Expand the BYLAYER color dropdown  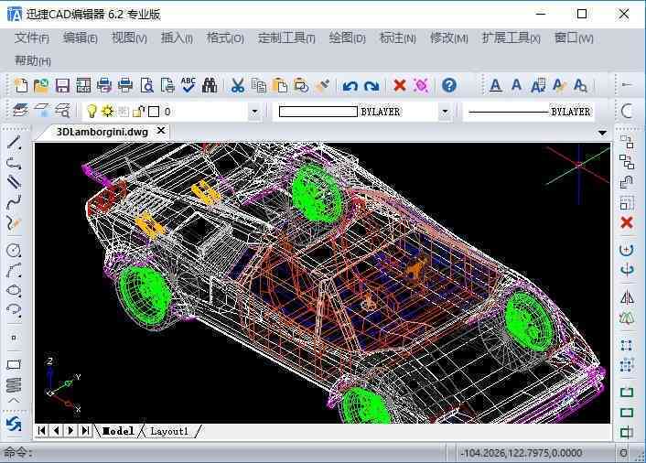(x=445, y=112)
